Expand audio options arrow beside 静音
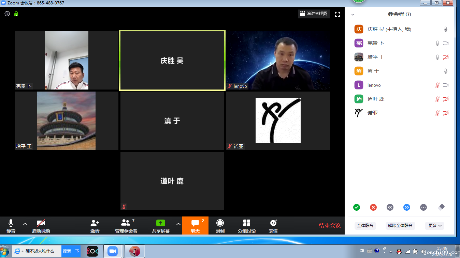460x258 pixels. [25, 224]
